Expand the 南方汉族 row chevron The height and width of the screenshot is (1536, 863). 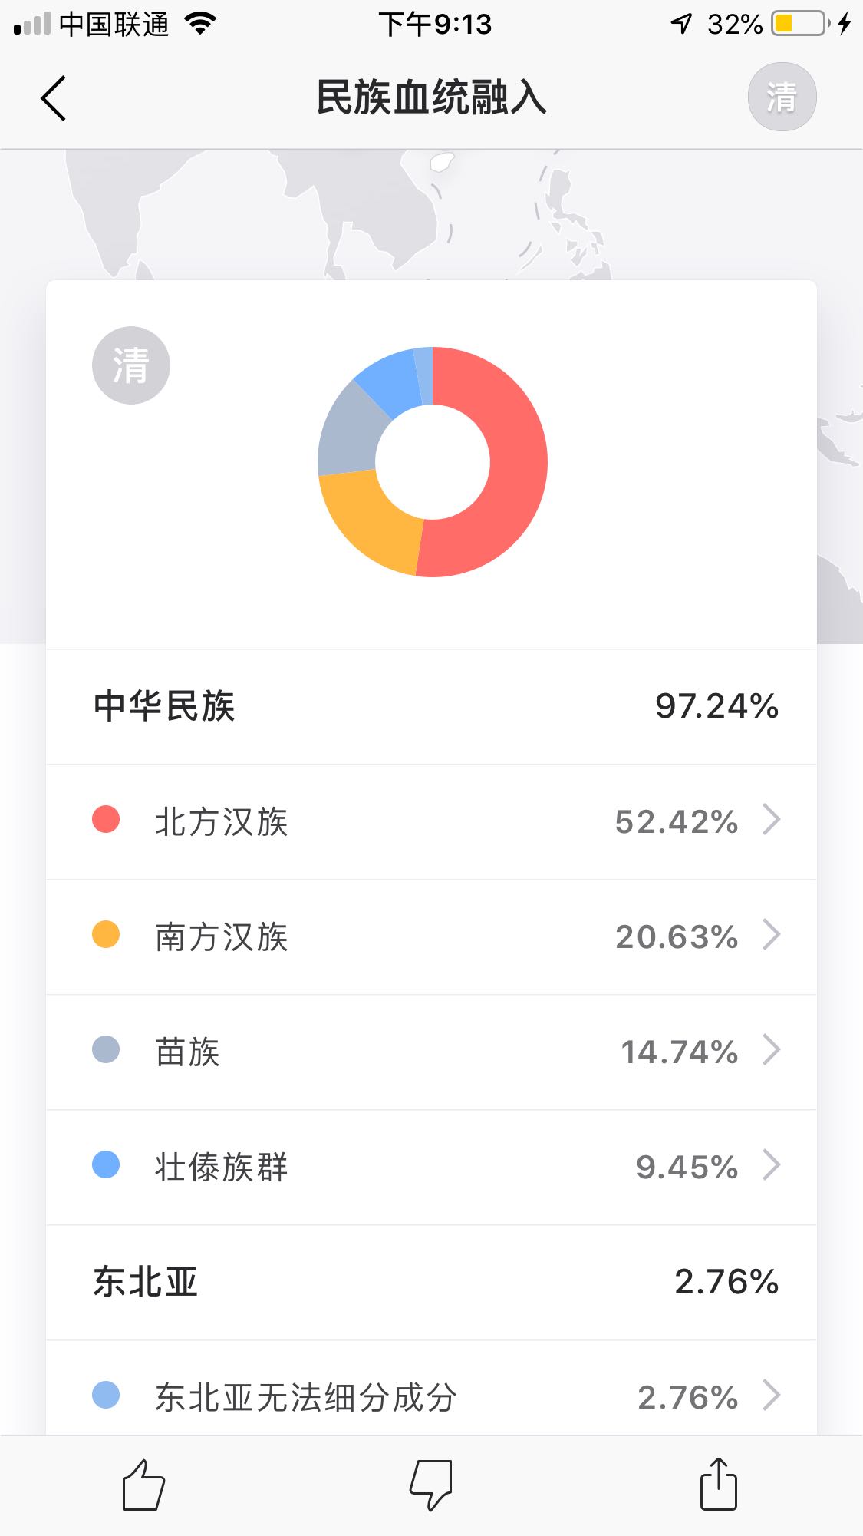(x=771, y=935)
